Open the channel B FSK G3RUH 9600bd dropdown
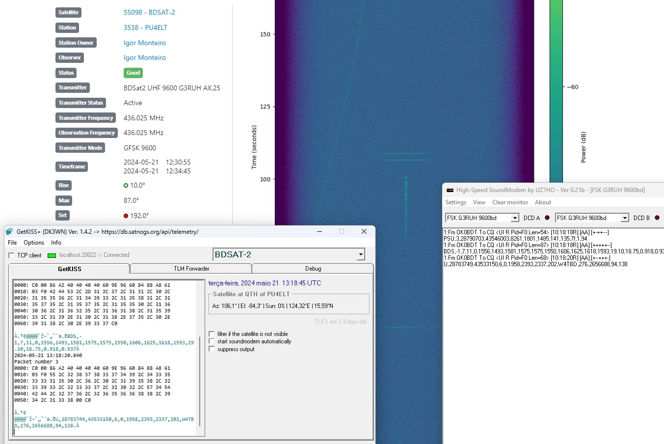Viewport: 664px width, 444px height. coord(625,218)
